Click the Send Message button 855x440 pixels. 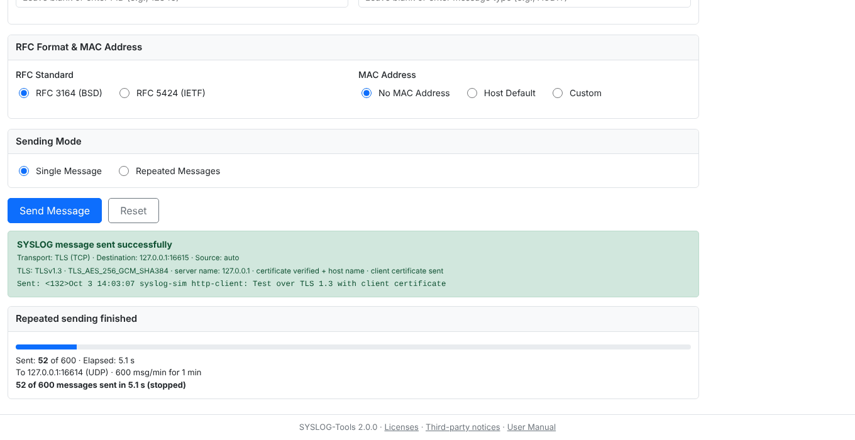tap(55, 211)
